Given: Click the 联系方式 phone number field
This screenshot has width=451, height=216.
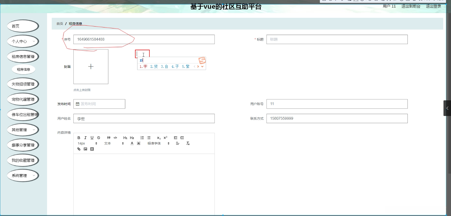Looking at the screenshot, I should coord(337,118).
